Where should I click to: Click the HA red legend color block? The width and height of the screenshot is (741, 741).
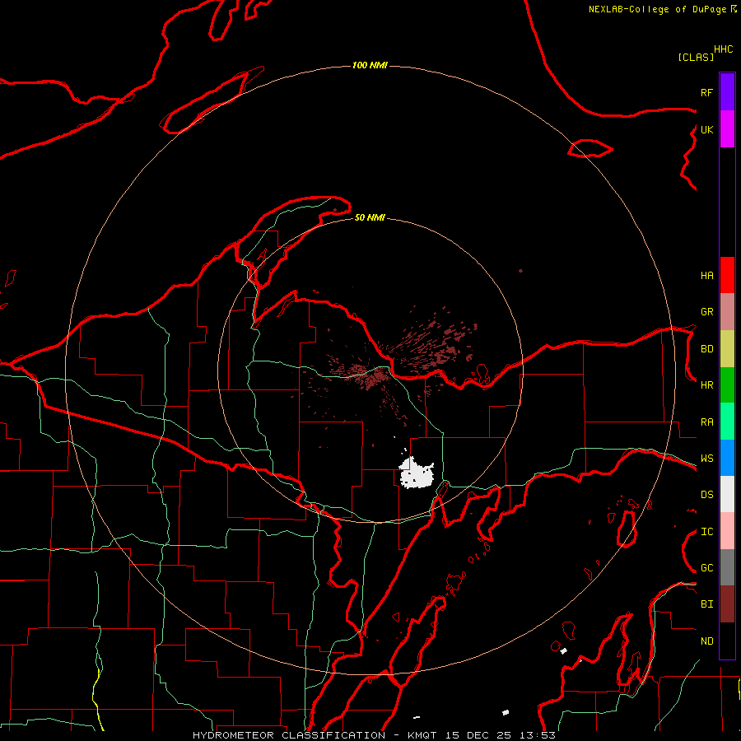click(727, 275)
